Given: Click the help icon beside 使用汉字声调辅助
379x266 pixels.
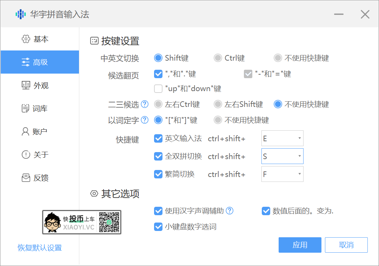Looking at the screenshot, I should pos(230,211).
